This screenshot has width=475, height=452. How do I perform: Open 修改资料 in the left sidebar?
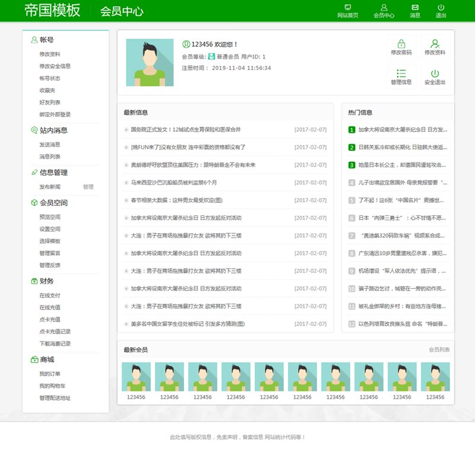pyautogui.click(x=50, y=54)
